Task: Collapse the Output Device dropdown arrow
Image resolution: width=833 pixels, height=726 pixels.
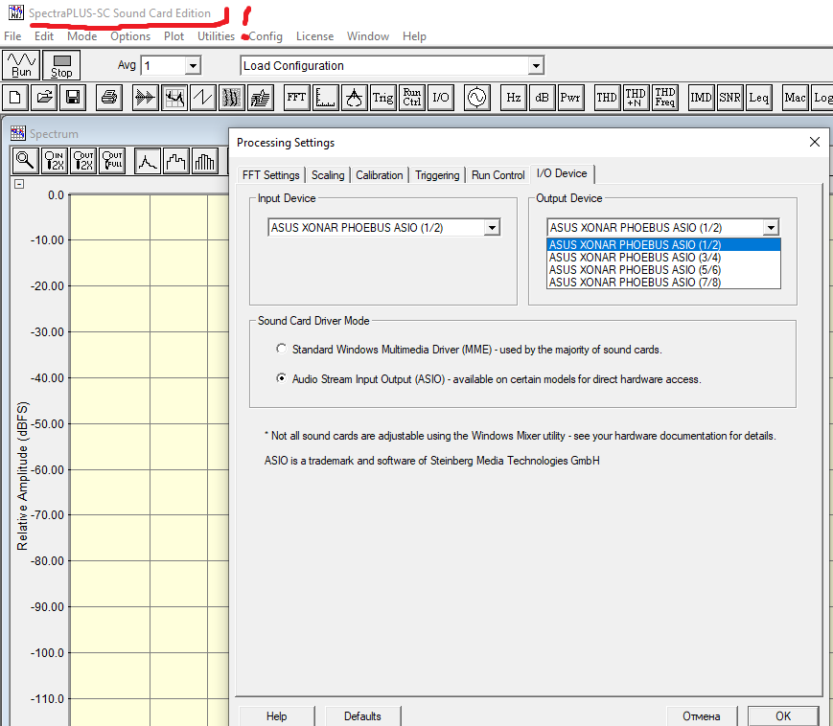Action: (771, 228)
